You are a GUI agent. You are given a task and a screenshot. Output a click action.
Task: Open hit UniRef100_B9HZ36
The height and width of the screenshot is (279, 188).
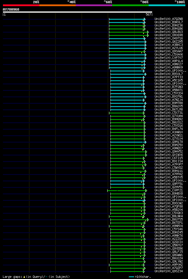[x=169, y=26]
